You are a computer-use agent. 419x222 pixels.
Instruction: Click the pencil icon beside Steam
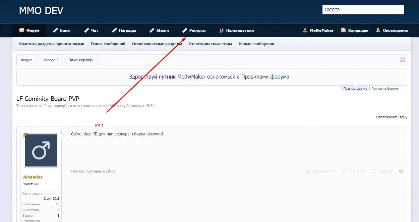(152, 30)
